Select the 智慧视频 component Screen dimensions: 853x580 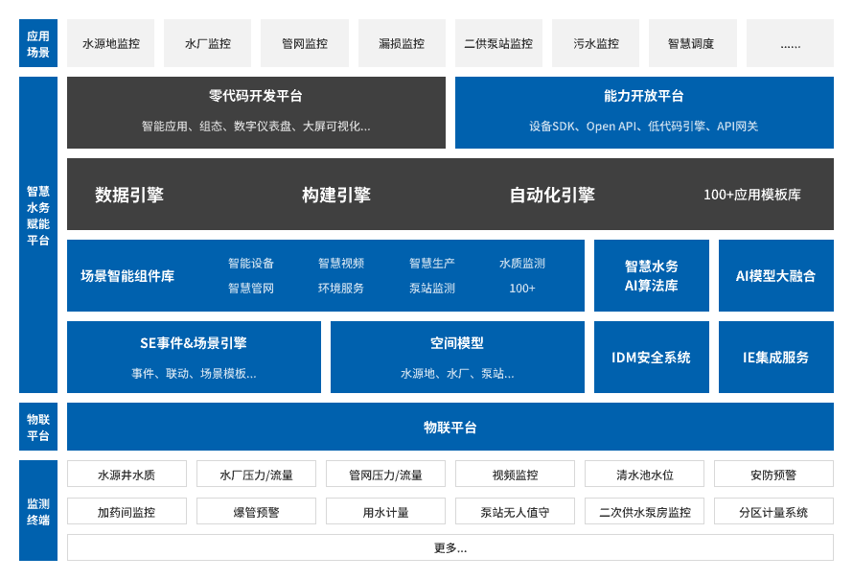tap(341, 264)
